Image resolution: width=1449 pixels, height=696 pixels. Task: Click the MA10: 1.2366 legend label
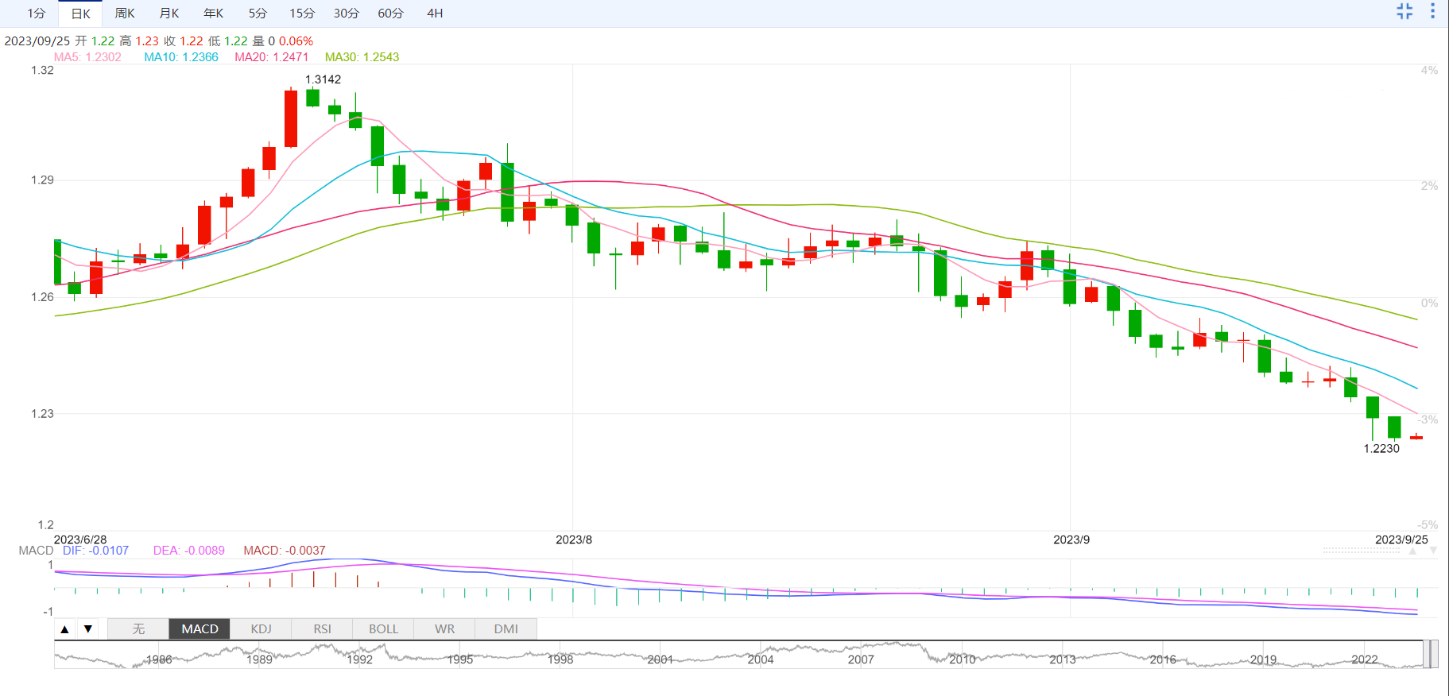(x=181, y=57)
